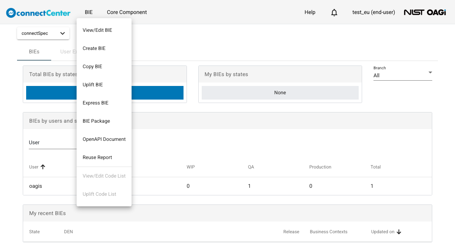The width and height of the screenshot is (455, 248).
Task: Click the DEN column header
Action: (x=69, y=232)
